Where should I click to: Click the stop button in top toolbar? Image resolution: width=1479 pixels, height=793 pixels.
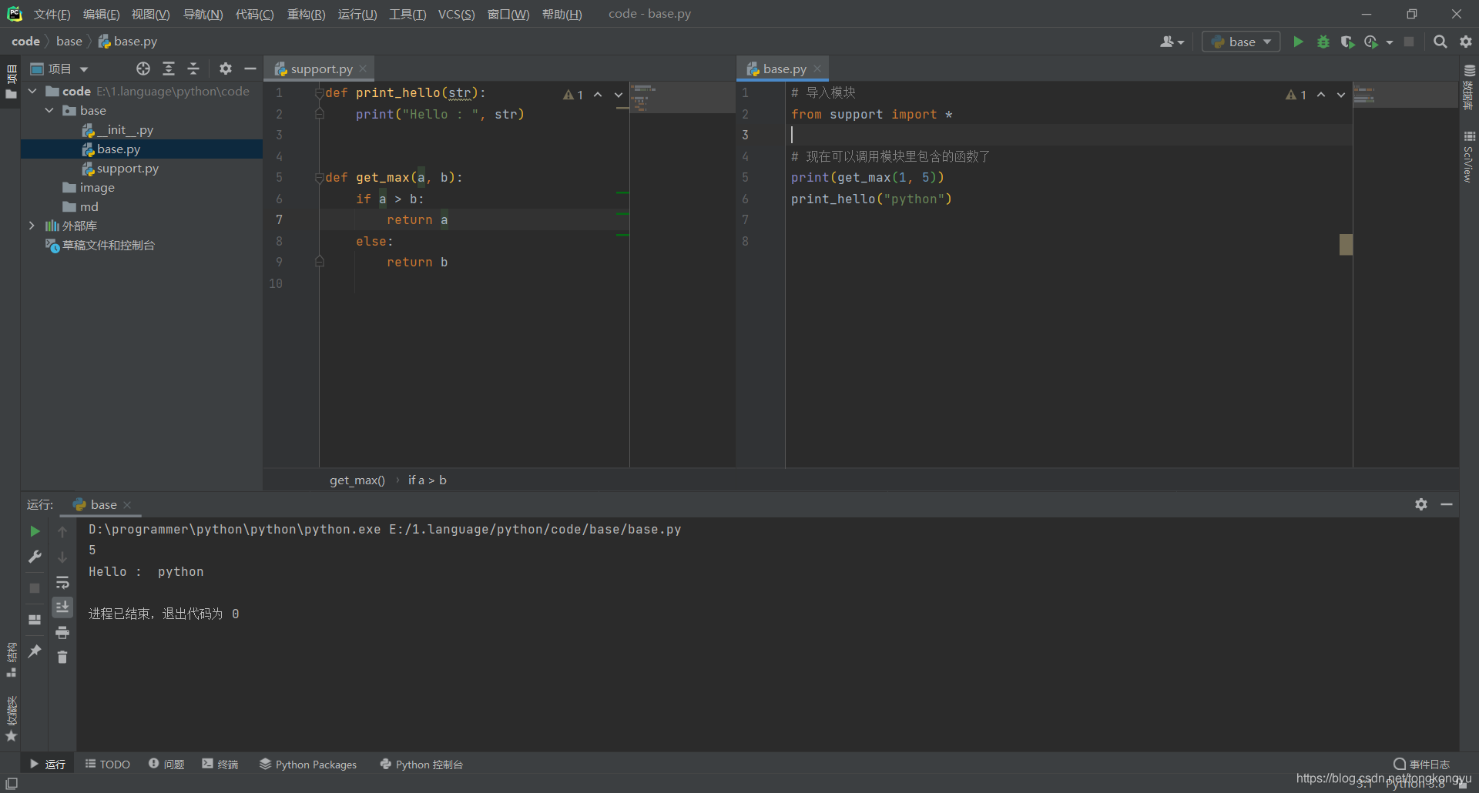[x=1409, y=42]
